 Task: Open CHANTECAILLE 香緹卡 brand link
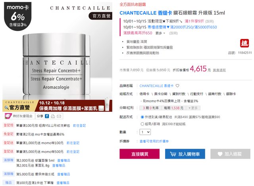(x=156, y=86)
